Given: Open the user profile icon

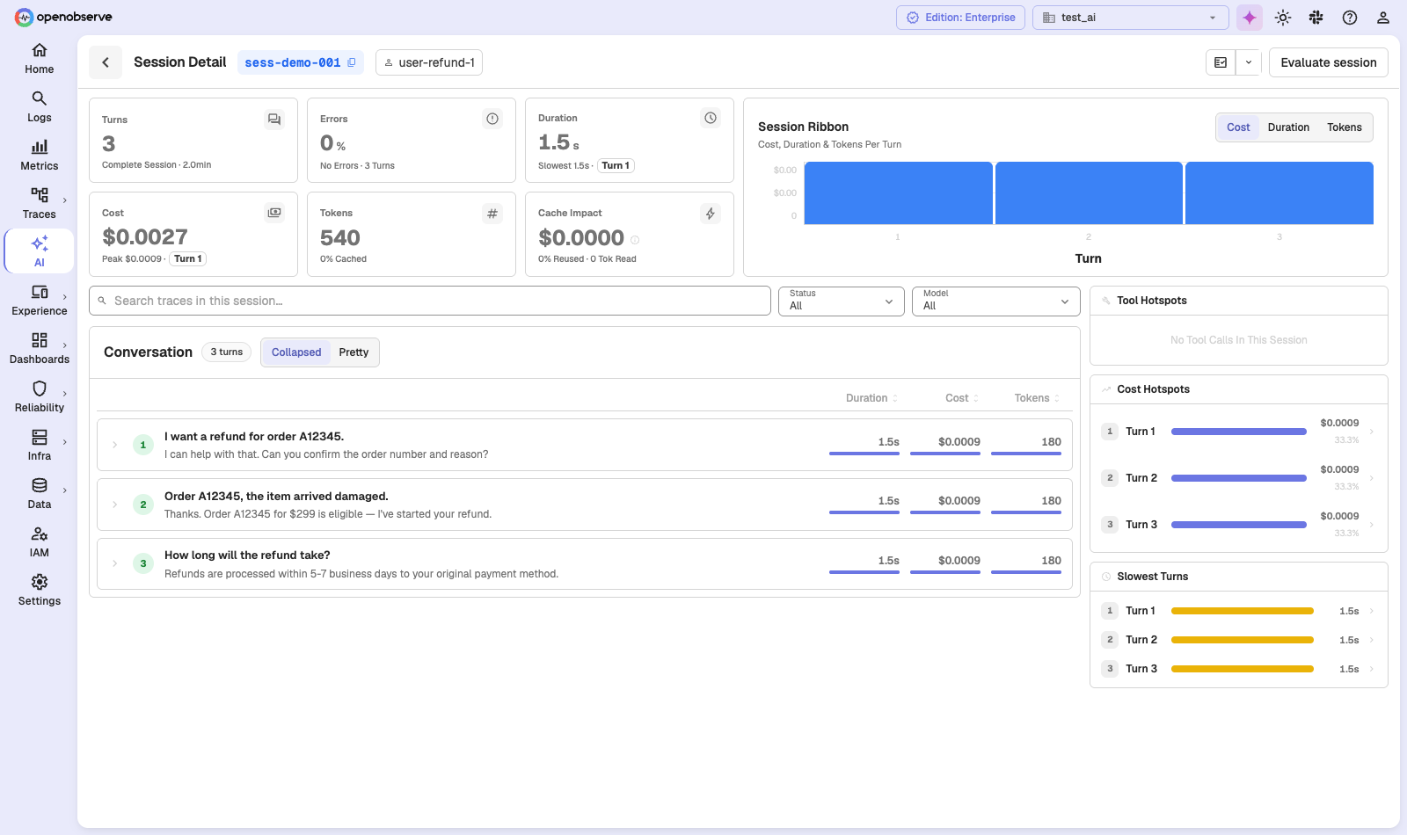Looking at the screenshot, I should tap(1383, 18).
